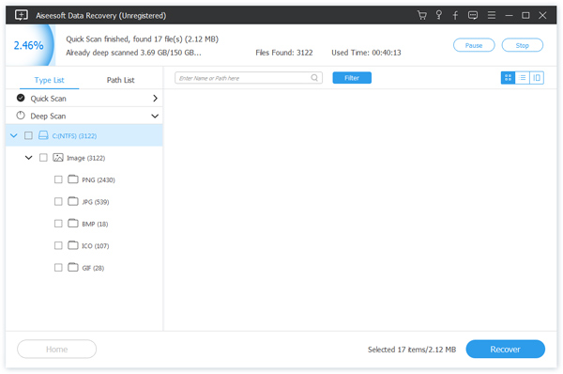This screenshot has height=374, width=563.
Task: Click the Image category picture icon
Action: (x=58, y=158)
